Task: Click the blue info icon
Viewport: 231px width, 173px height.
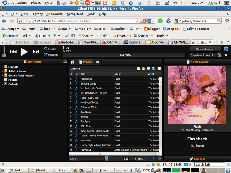Action: tap(226, 49)
